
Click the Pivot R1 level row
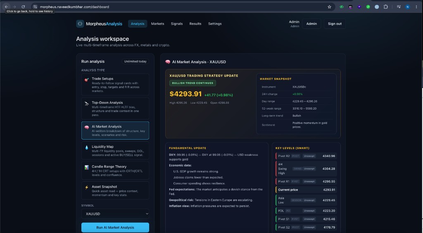pos(306,181)
